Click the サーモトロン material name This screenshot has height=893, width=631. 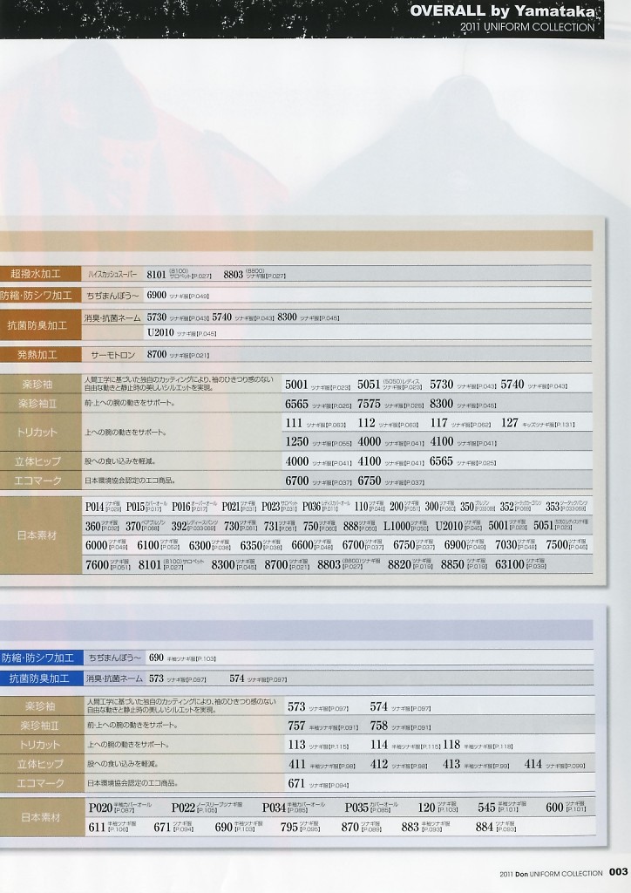point(113,355)
